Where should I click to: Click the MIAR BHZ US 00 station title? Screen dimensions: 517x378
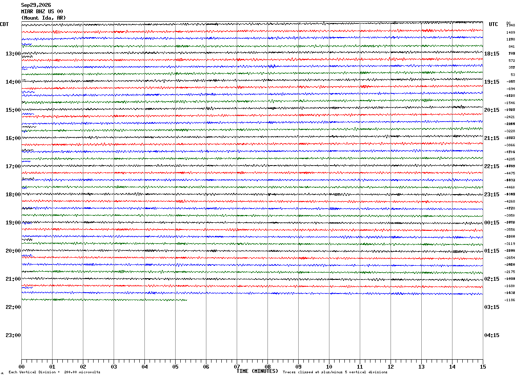click(x=42, y=12)
